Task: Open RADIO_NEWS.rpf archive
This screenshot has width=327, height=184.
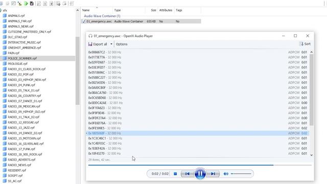Action: [x=19, y=165]
